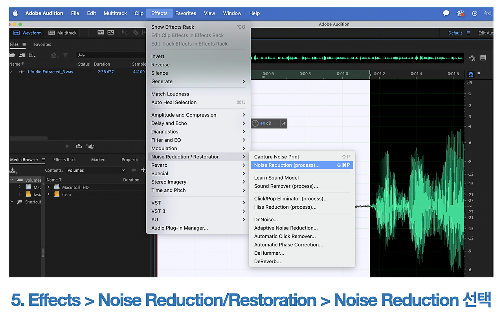503x325 pixels.
Task: Click the search magnifier in Files panel
Action: [x=81, y=55]
